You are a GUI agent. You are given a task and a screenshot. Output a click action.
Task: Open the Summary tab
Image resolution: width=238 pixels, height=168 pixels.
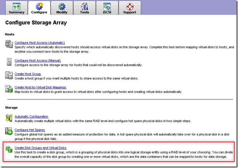(x=17, y=8)
